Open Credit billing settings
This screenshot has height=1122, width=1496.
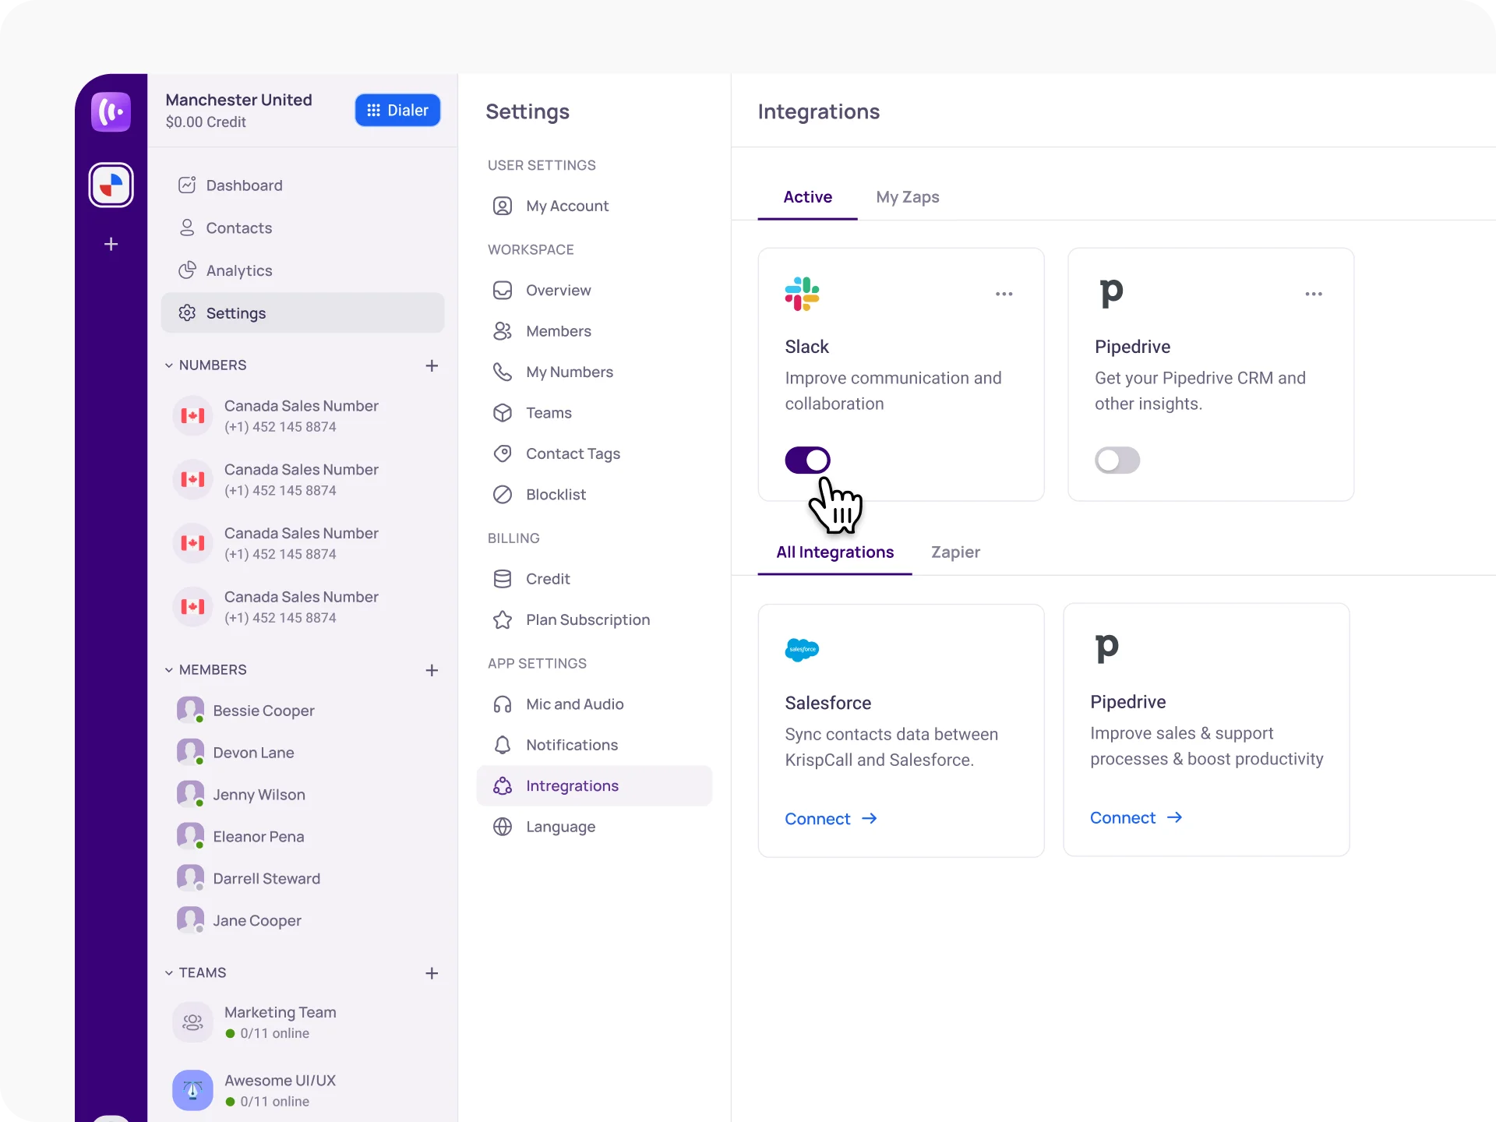(594, 579)
